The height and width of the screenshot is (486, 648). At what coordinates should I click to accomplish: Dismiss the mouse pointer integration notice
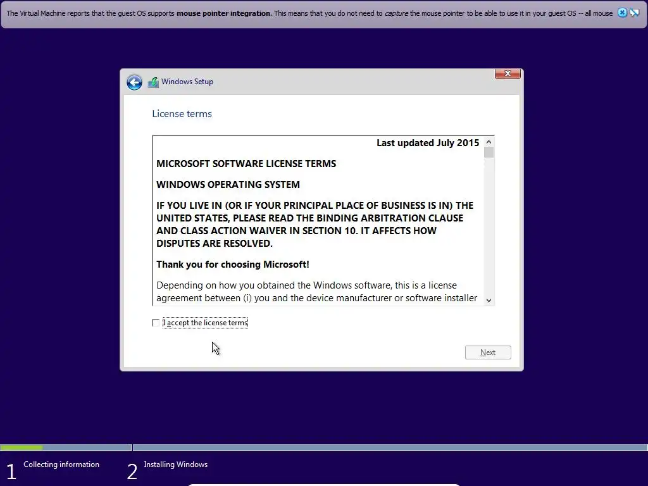[x=622, y=13]
